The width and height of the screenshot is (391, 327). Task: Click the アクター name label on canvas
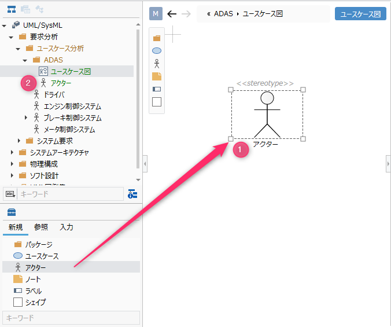click(x=265, y=144)
